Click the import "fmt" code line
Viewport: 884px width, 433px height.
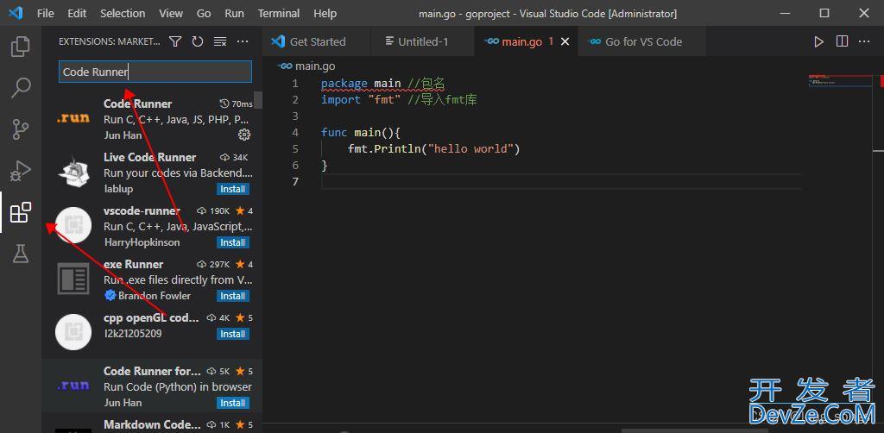399,100
